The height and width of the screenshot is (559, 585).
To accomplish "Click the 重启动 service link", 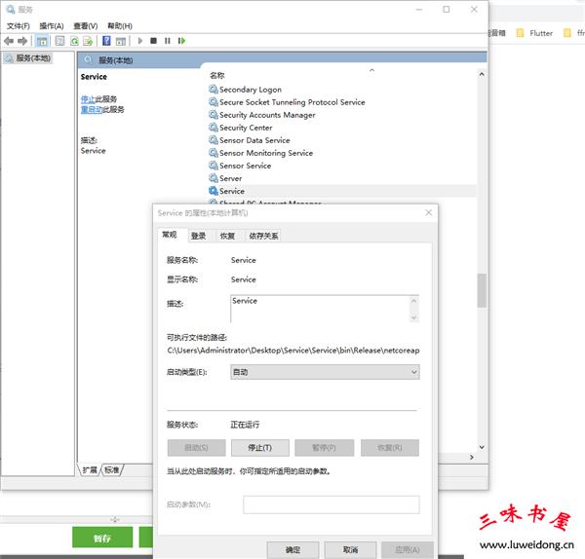I will click(x=92, y=110).
